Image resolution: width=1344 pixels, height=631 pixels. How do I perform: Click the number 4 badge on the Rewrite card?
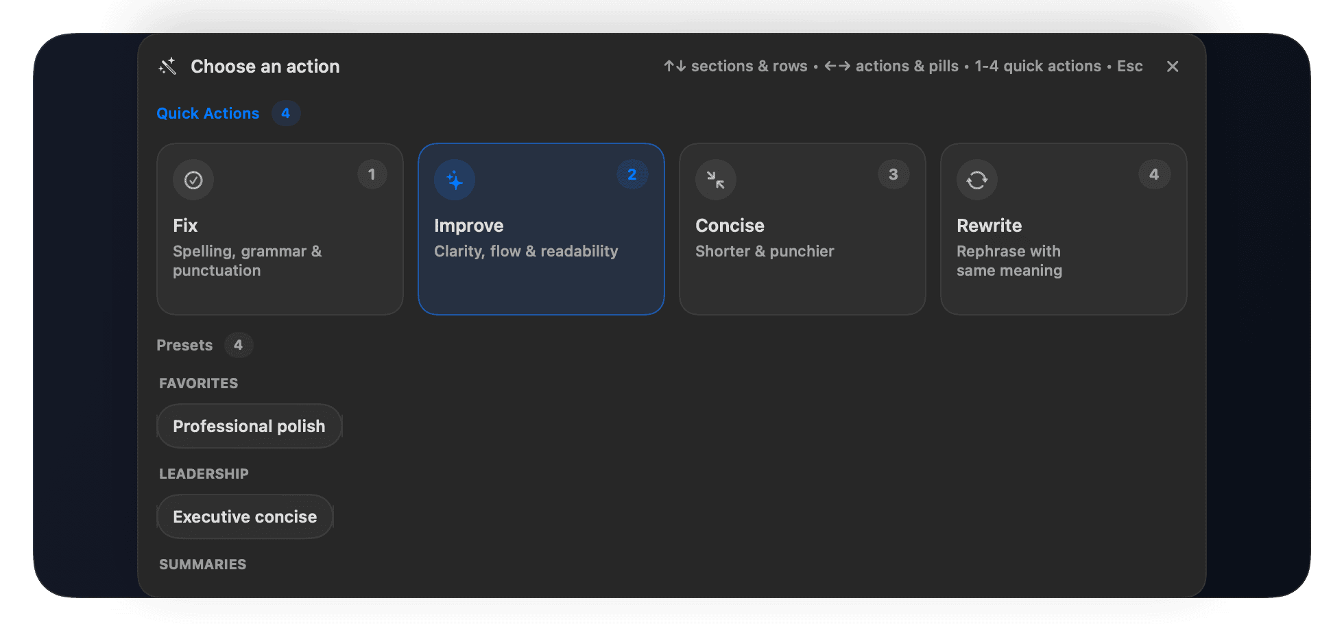[1154, 174]
